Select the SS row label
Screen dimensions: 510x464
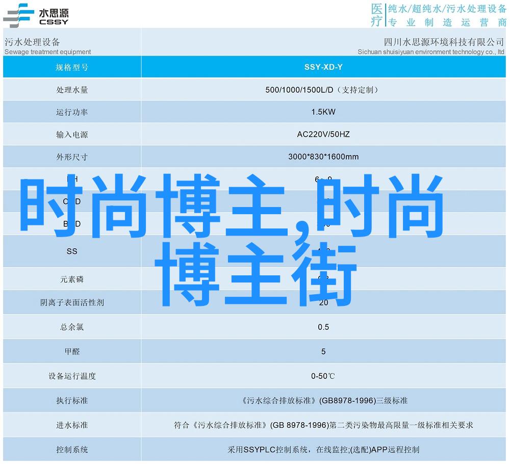(72, 251)
